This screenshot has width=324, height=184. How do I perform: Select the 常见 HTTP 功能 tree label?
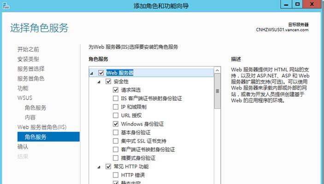(x=131, y=167)
